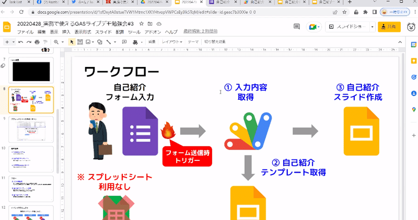The image size is (418, 220).
Task: Open Google Maps side panel
Action: click(414, 110)
